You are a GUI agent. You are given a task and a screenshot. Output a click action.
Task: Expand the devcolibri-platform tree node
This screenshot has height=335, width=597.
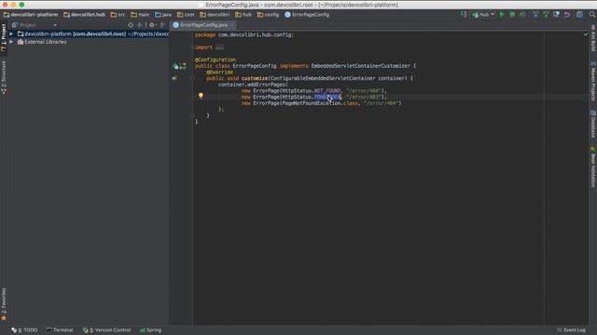(11, 34)
